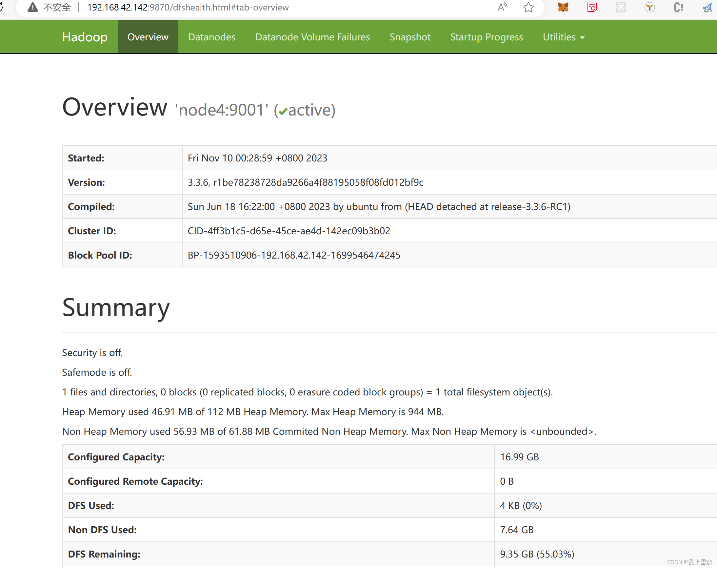Click the Hadoop logo icon
This screenshot has height=568, width=717.
coord(85,37)
